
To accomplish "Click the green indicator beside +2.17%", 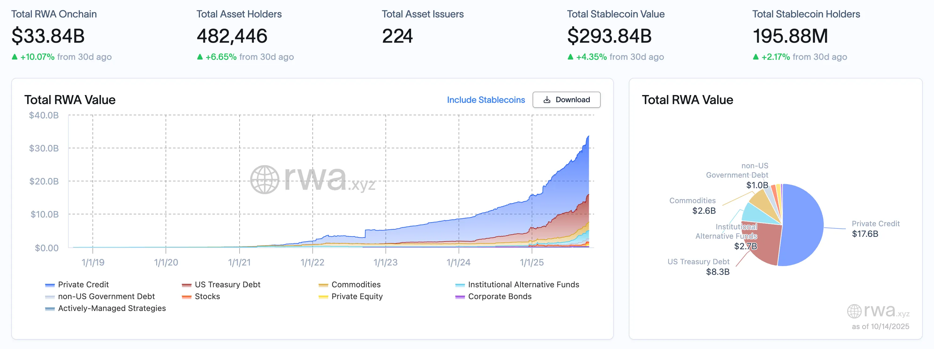I will (x=757, y=57).
